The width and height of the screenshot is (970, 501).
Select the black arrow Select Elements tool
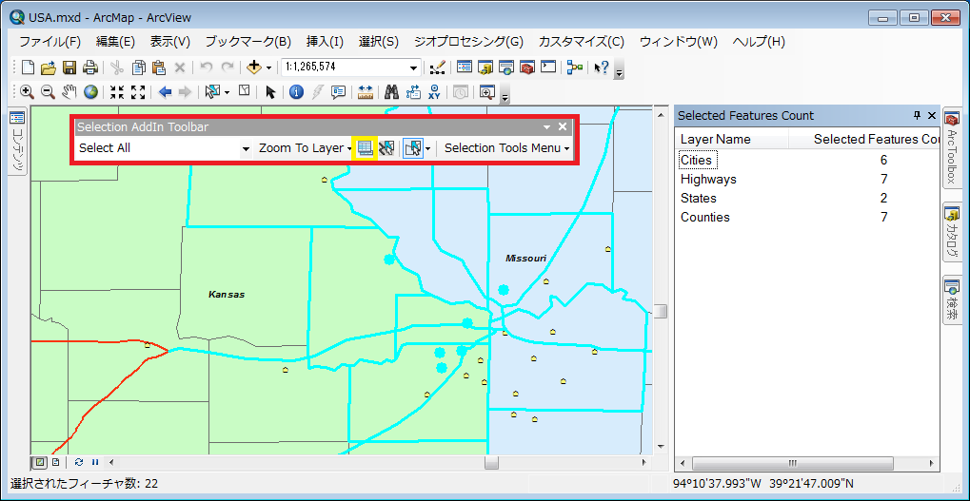[270, 92]
